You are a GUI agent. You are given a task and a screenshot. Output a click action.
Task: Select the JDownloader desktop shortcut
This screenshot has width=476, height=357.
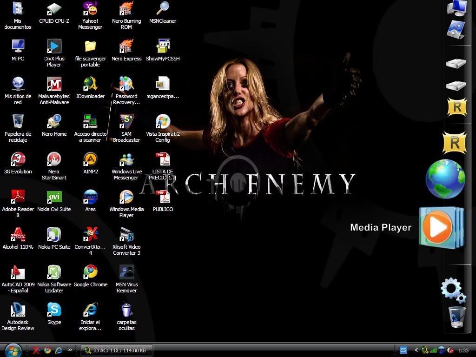click(x=90, y=88)
